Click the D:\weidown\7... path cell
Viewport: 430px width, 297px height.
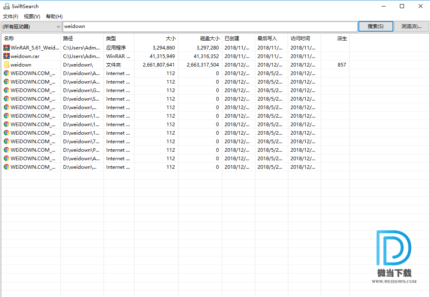pos(81,141)
